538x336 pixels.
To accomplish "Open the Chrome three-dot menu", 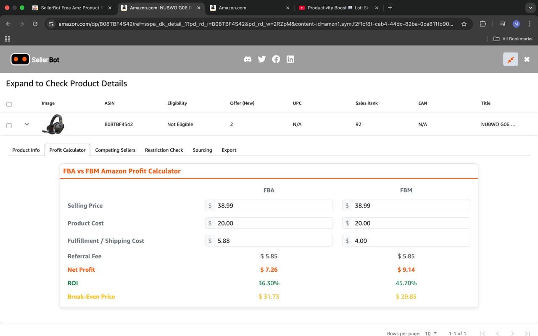I will click(530, 24).
